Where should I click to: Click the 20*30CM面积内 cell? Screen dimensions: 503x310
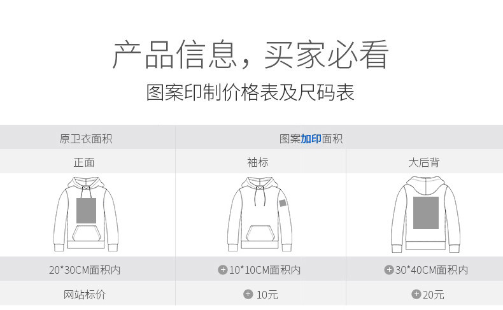click(85, 270)
